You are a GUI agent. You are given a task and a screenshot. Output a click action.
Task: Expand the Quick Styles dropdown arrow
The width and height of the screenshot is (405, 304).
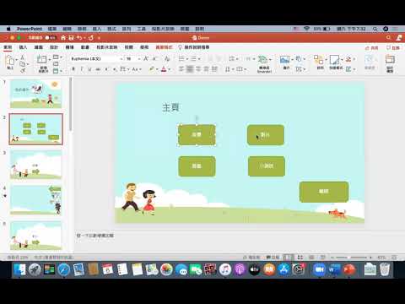pyautogui.click(x=342, y=59)
